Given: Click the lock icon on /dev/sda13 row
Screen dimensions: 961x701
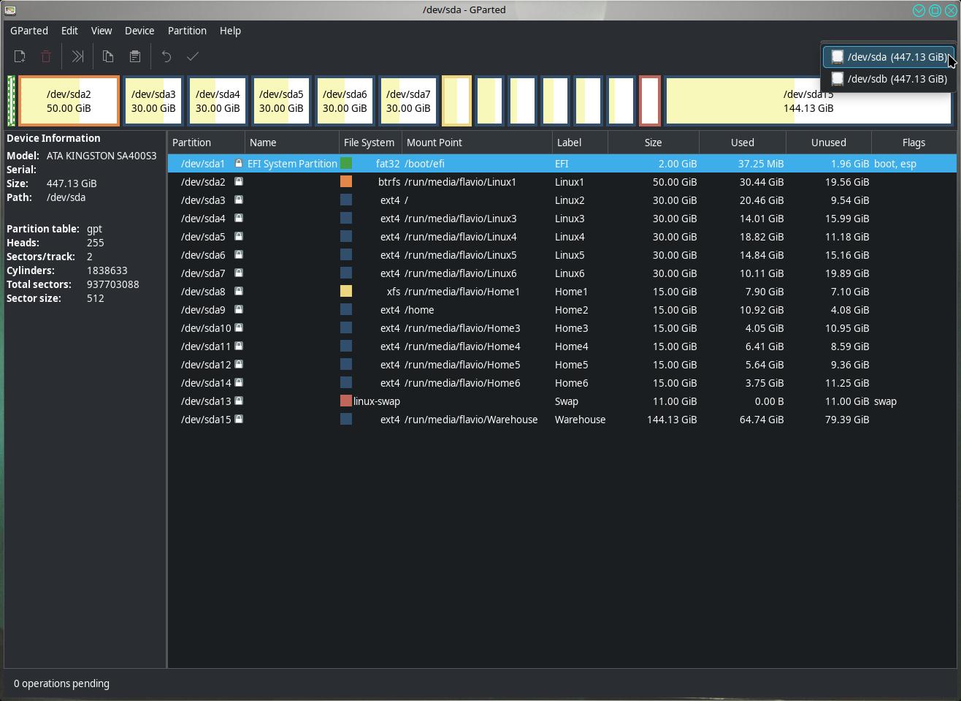Looking at the screenshot, I should 239,401.
